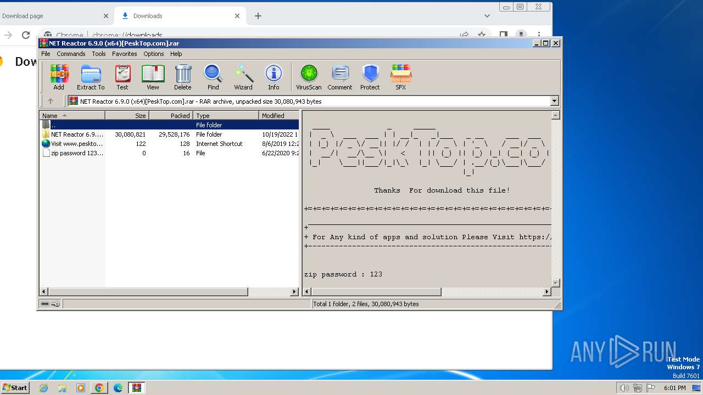Open the Commands menu
Viewport: 703px width, 395px height.
71,54
